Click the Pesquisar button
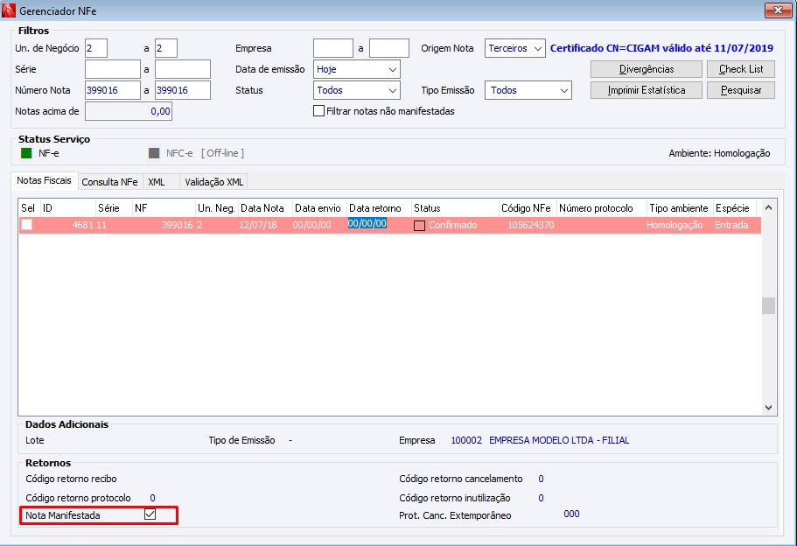The image size is (797, 546). tap(741, 90)
